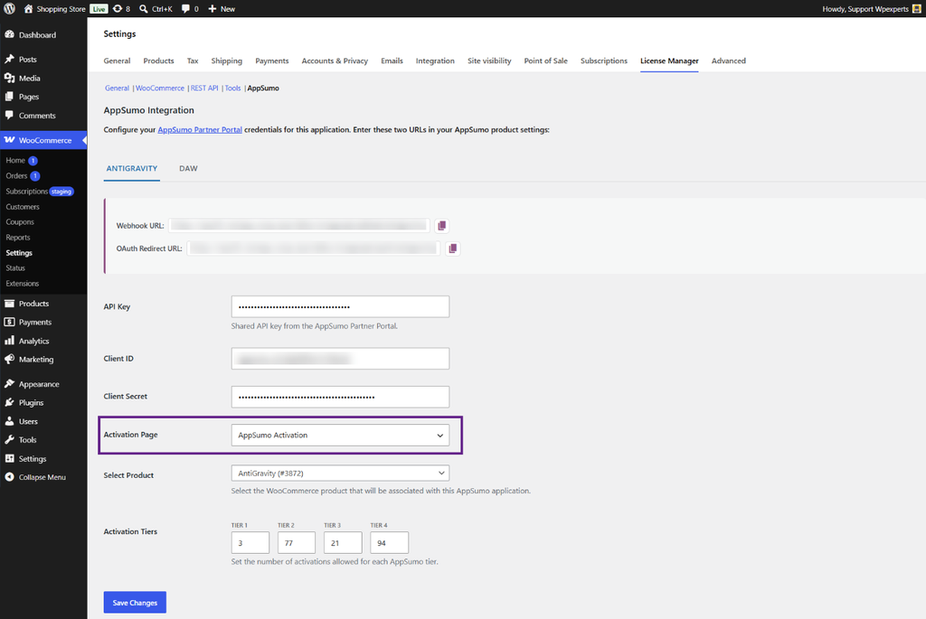This screenshot has width=926, height=619.
Task: Click the updates icon showing 8
Action: pos(118,9)
